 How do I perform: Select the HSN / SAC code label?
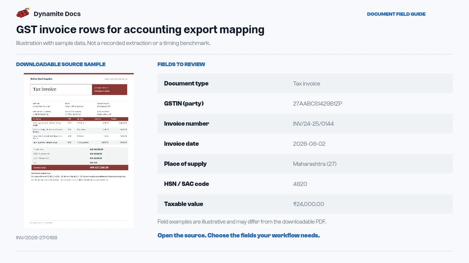click(187, 184)
